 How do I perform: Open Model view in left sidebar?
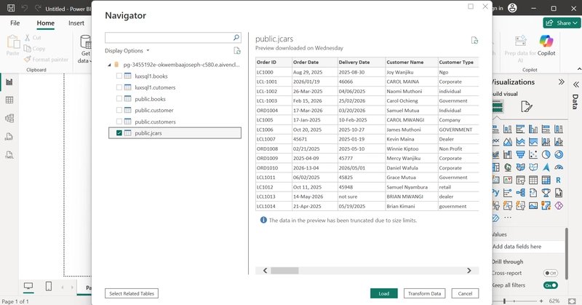click(9, 118)
